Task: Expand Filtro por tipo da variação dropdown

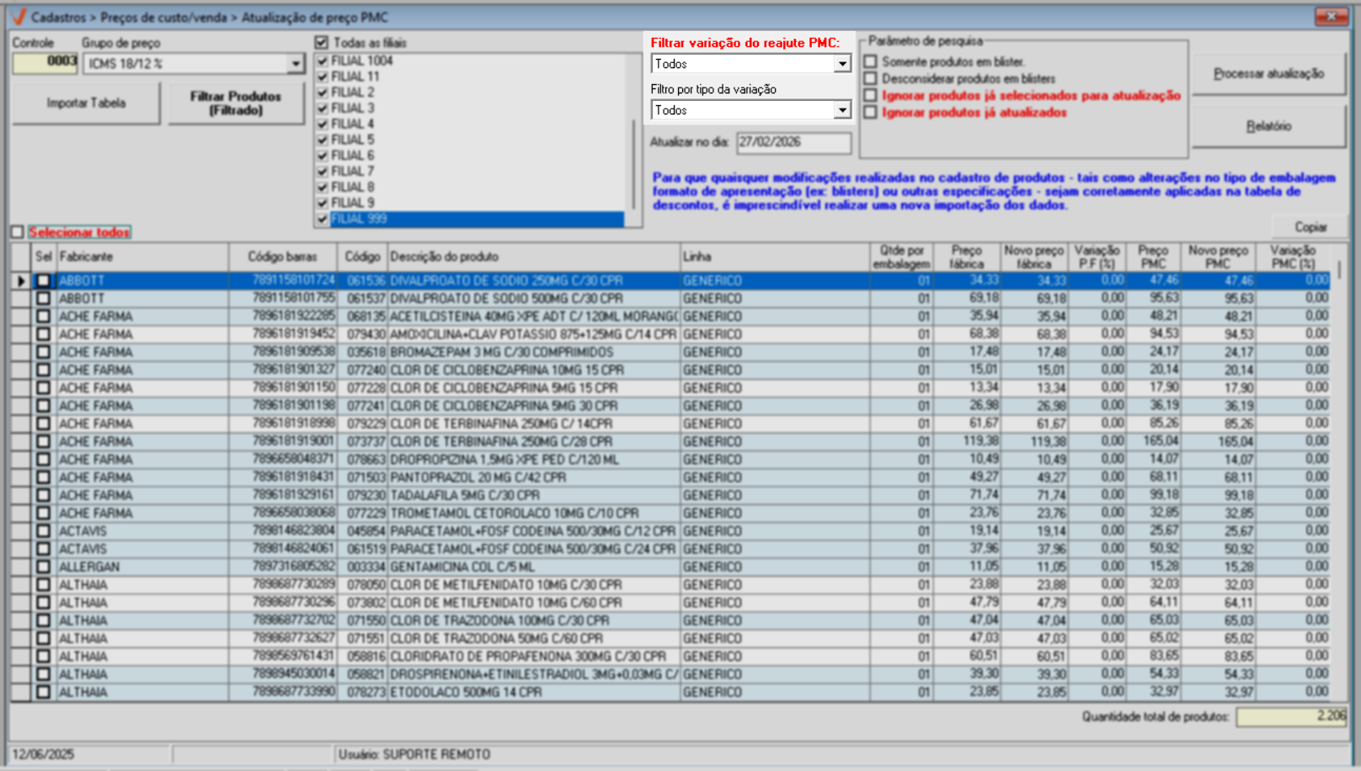Action: tap(841, 110)
